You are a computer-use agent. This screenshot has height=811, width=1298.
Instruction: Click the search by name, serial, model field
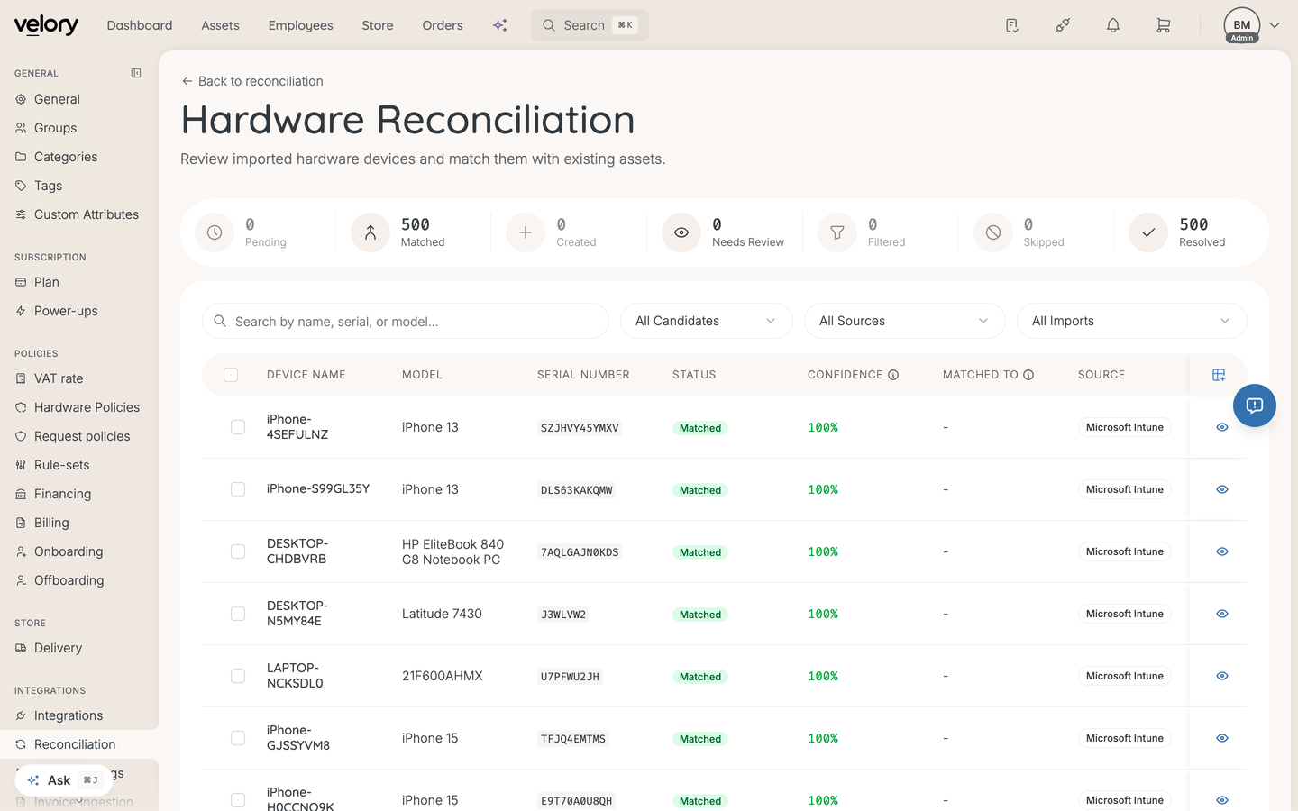click(406, 321)
